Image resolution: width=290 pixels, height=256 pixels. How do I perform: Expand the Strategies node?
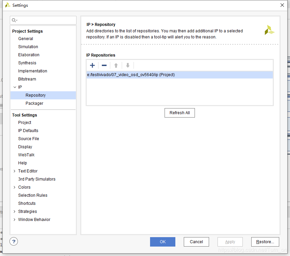click(x=14, y=212)
